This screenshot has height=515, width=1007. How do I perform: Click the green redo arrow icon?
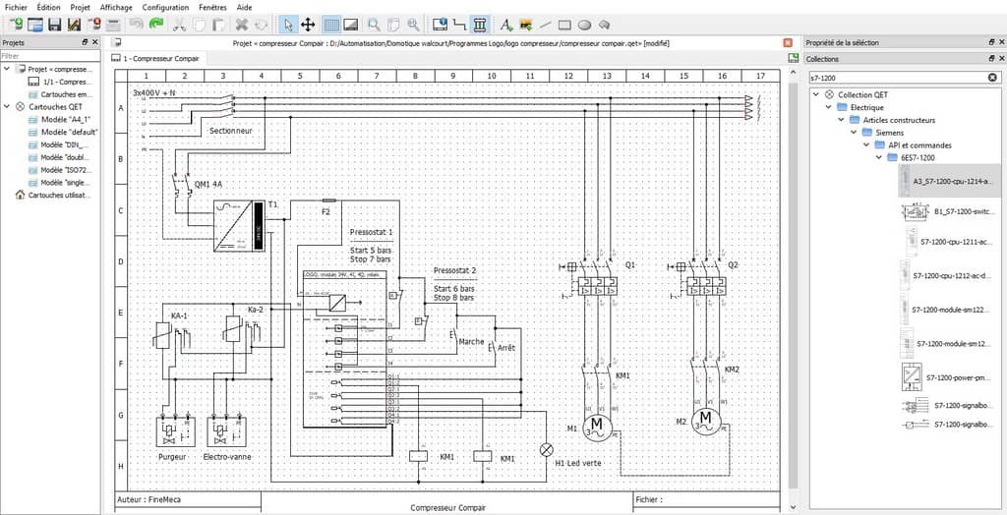pos(156,24)
